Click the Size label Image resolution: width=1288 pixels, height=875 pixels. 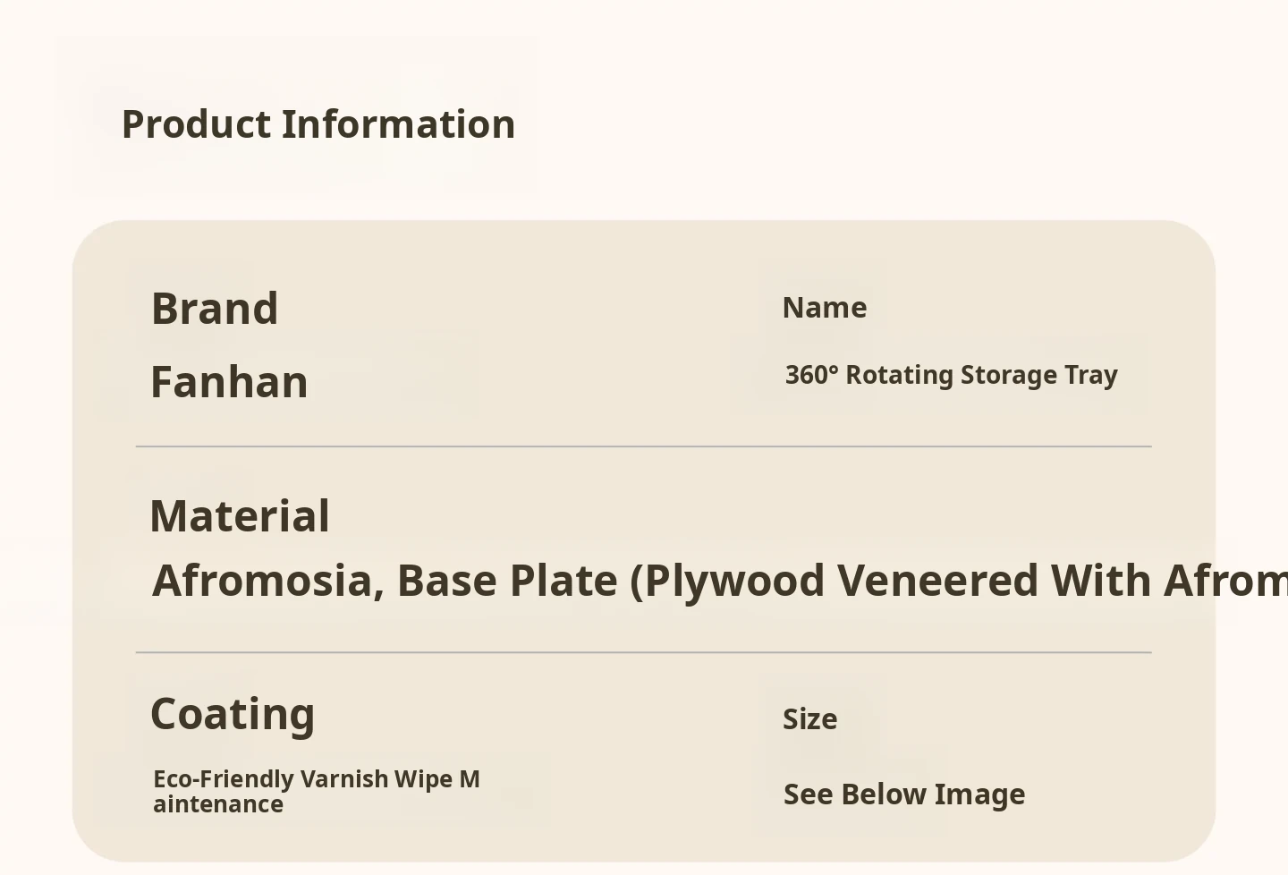point(809,719)
